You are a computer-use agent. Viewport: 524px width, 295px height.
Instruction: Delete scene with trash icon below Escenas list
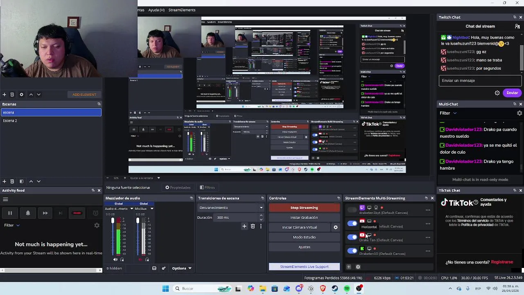click(x=12, y=181)
